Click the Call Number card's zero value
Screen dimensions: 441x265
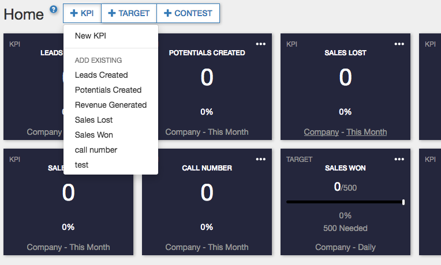pyautogui.click(x=207, y=193)
